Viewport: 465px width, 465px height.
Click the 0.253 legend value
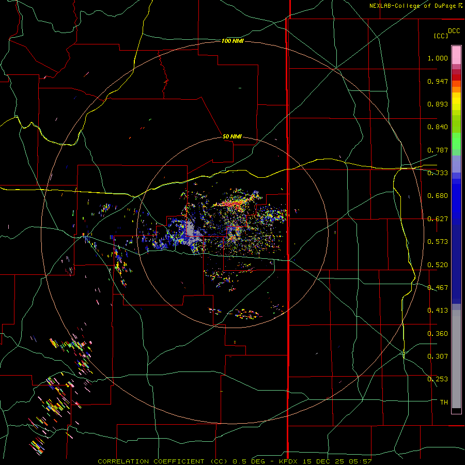(x=438, y=379)
